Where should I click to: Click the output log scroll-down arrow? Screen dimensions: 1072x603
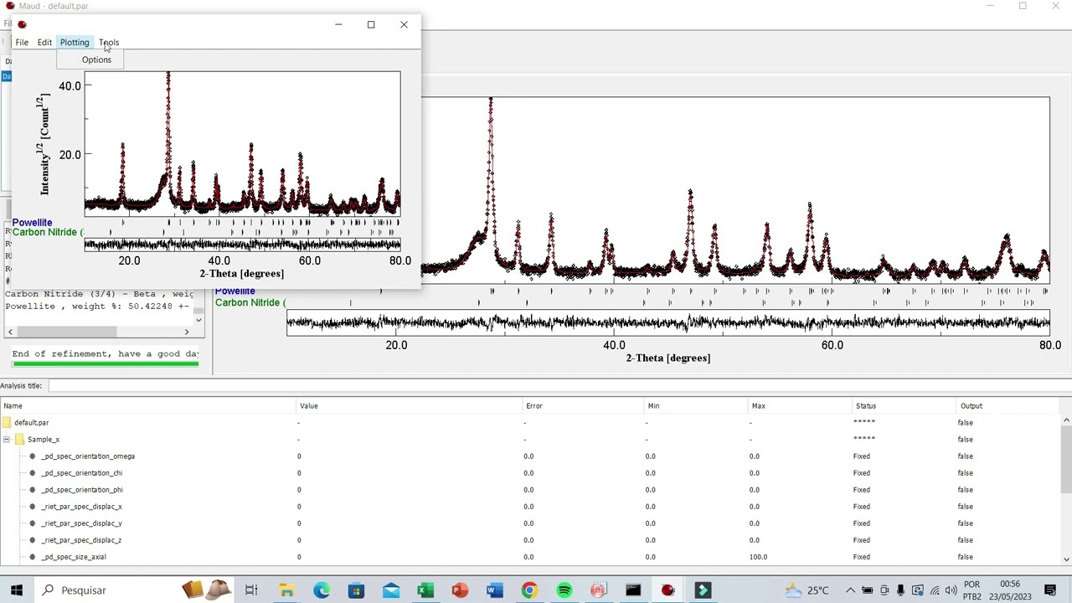point(198,319)
